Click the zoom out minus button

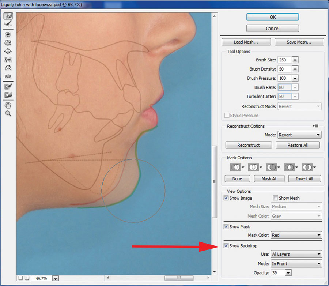point(20,278)
